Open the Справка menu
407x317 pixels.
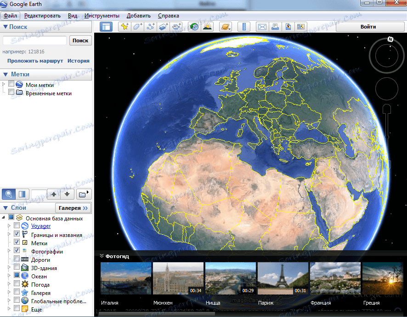(169, 16)
